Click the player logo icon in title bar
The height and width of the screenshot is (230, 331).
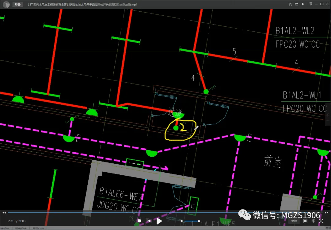(x=6, y=4)
